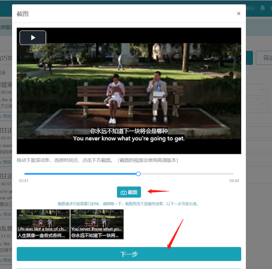272x269 pixels.
Task: Open upper dropdown chevron in background page
Action: point(262,90)
